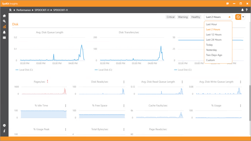Open % Idle Time options menu
251x141 pixels.
click(x=65, y=106)
